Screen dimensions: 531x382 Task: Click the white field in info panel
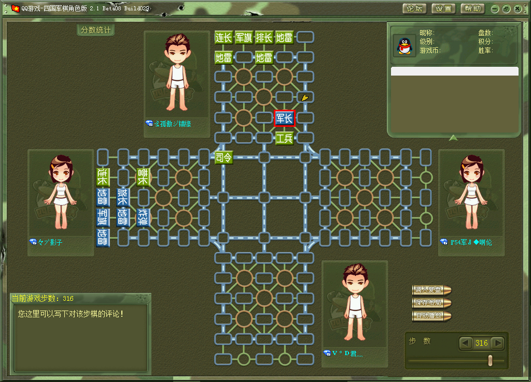coord(454,71)
